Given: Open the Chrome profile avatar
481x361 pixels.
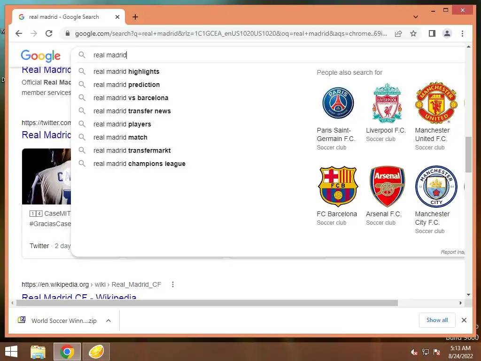Looking at the screenshot, I should [x=447, y=33].
